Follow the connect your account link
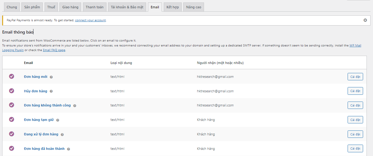 point(90,20)
